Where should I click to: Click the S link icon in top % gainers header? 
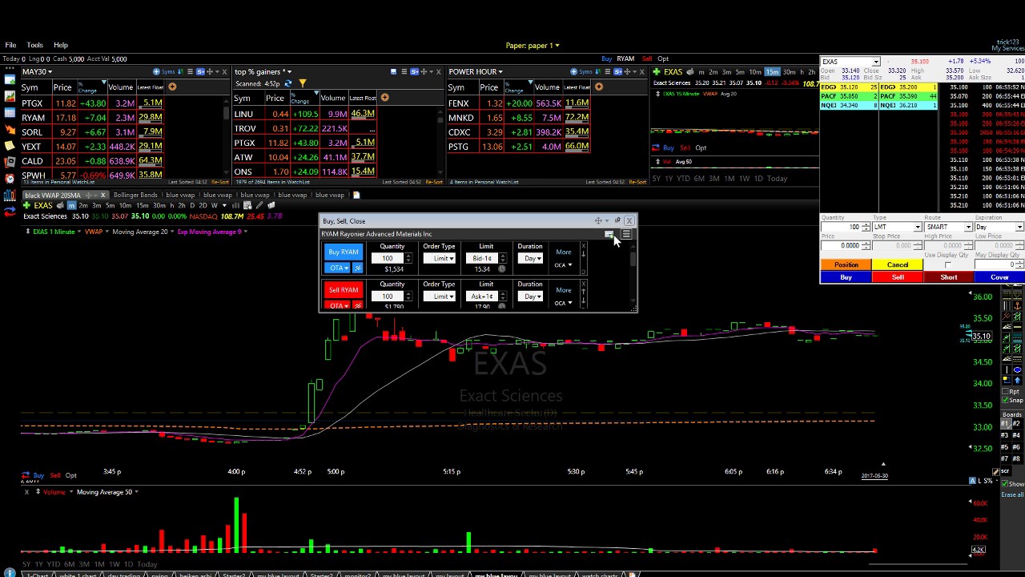pos(414,71)
